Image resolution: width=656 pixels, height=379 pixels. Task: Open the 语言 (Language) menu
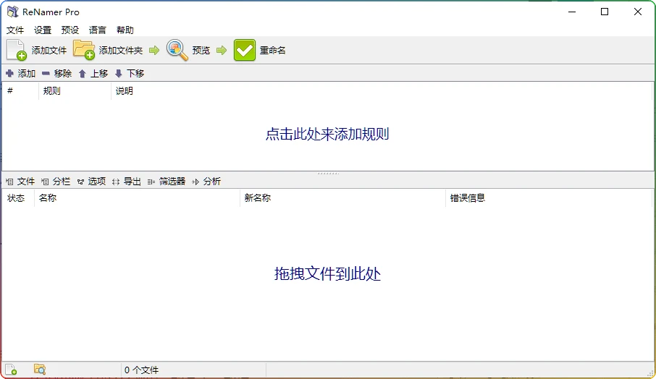98,30
